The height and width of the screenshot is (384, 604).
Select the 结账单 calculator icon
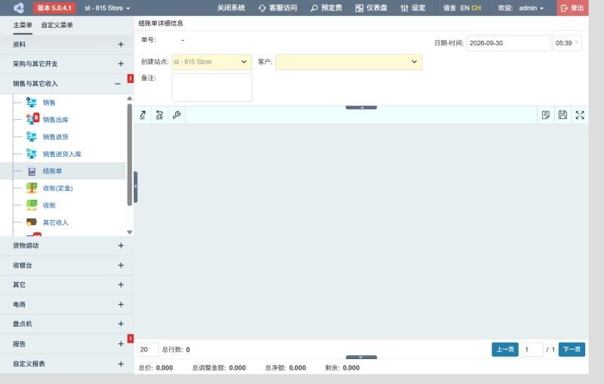32,171
